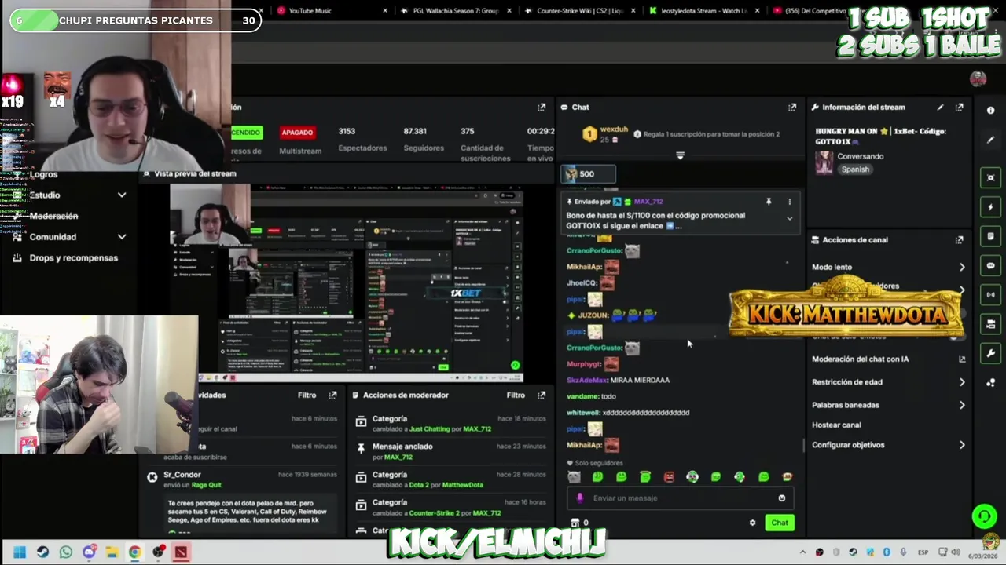Click in the Enviar un mensaje field
This screenshot has height=565, width=1006.
[x=681, y=498]
